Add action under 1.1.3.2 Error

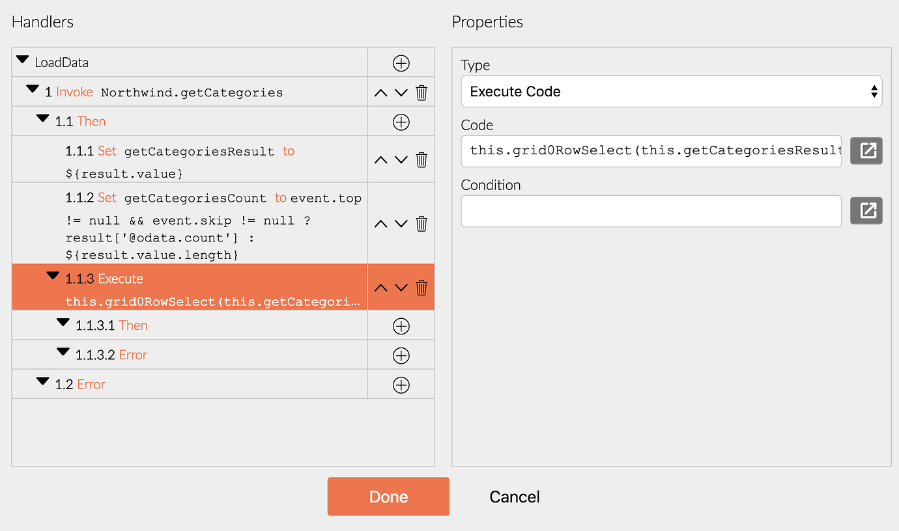401,355
